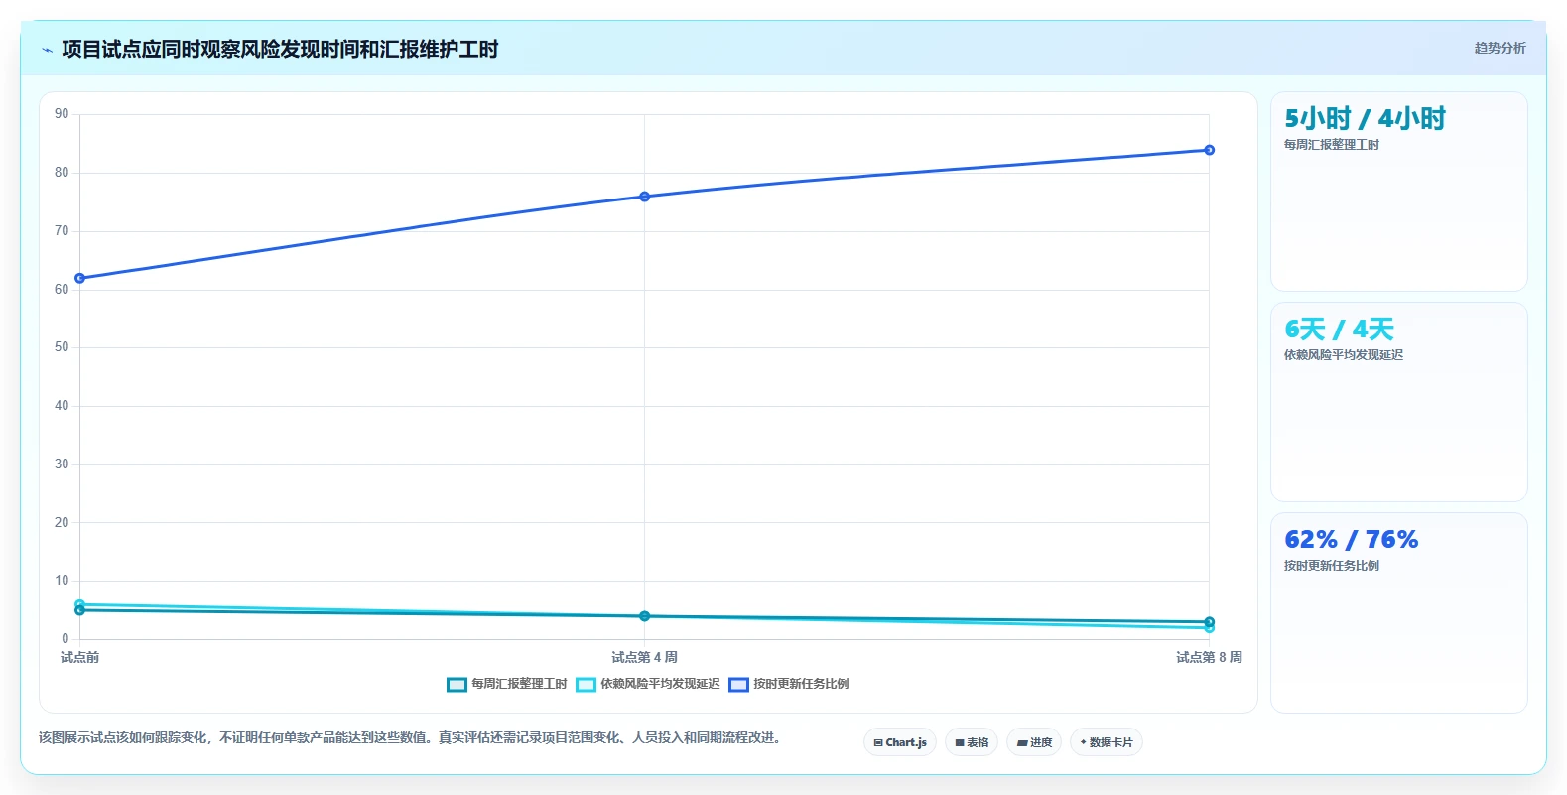The height and width of the screenshot is (795, 1567).
Task: Select the 84 data point at 试点第 8 周
Action: (1209, 150)
